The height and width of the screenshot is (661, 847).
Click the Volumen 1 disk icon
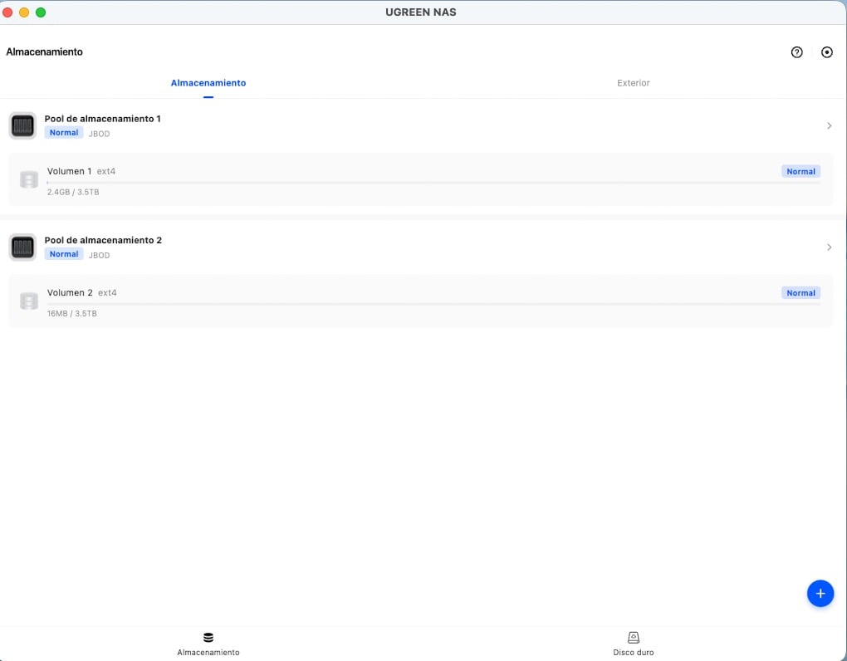pos(29,179)
